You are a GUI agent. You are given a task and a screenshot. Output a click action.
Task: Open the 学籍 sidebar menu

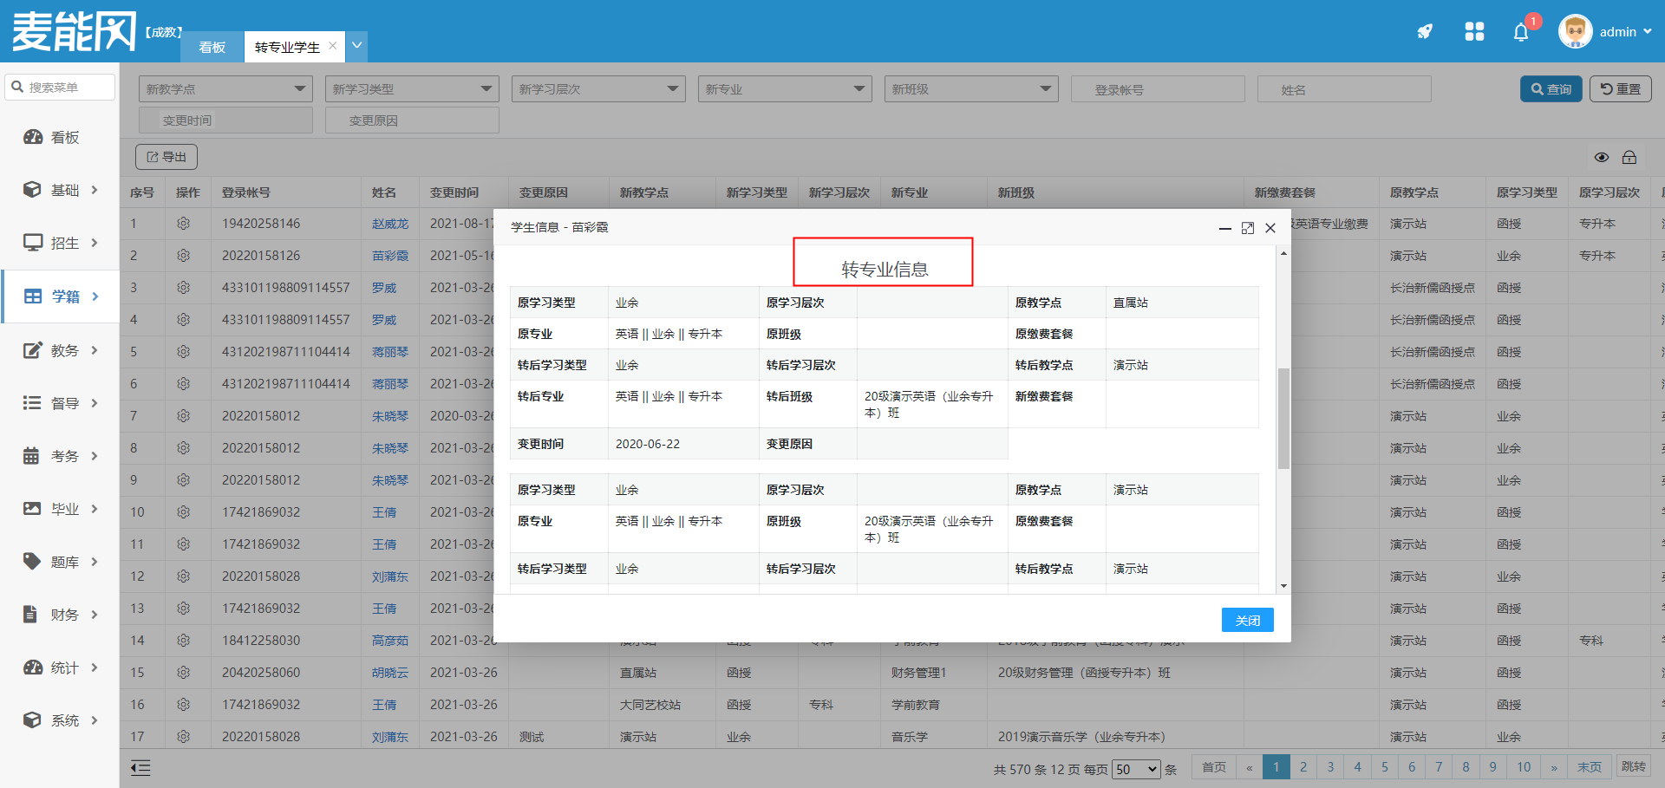coord(61,296)
